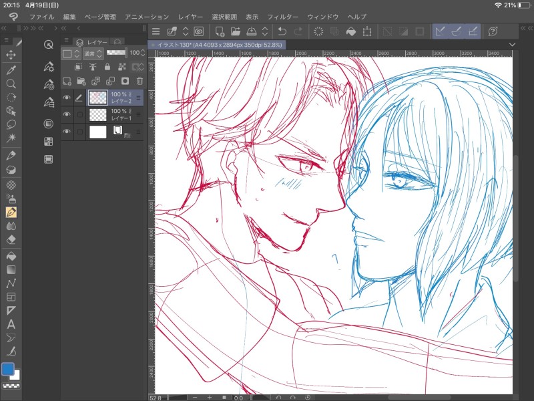Click the Save icon in command bar

[252, 31]
